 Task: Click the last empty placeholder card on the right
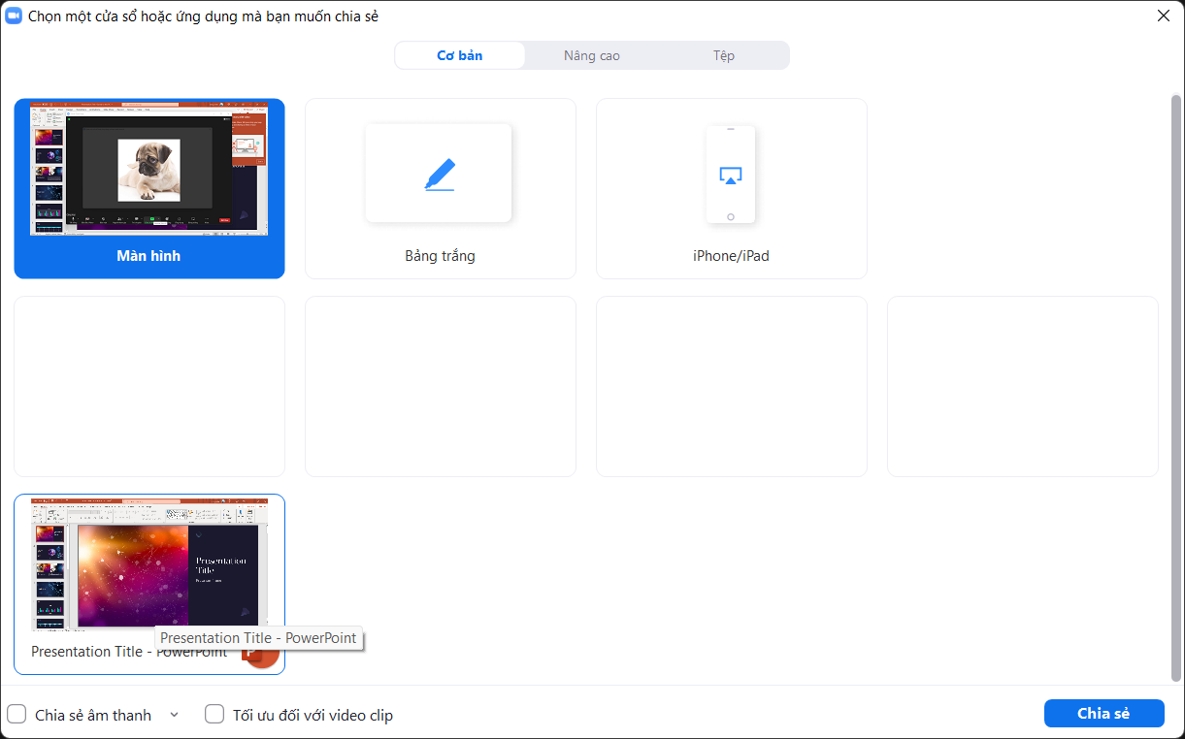tap(1022, 386)
